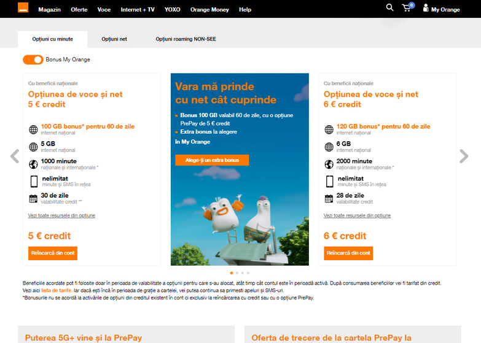This screenshot has width=481, height=343.
Task: Go to next offer with right arrow
Action: click(x=464, y=156)
